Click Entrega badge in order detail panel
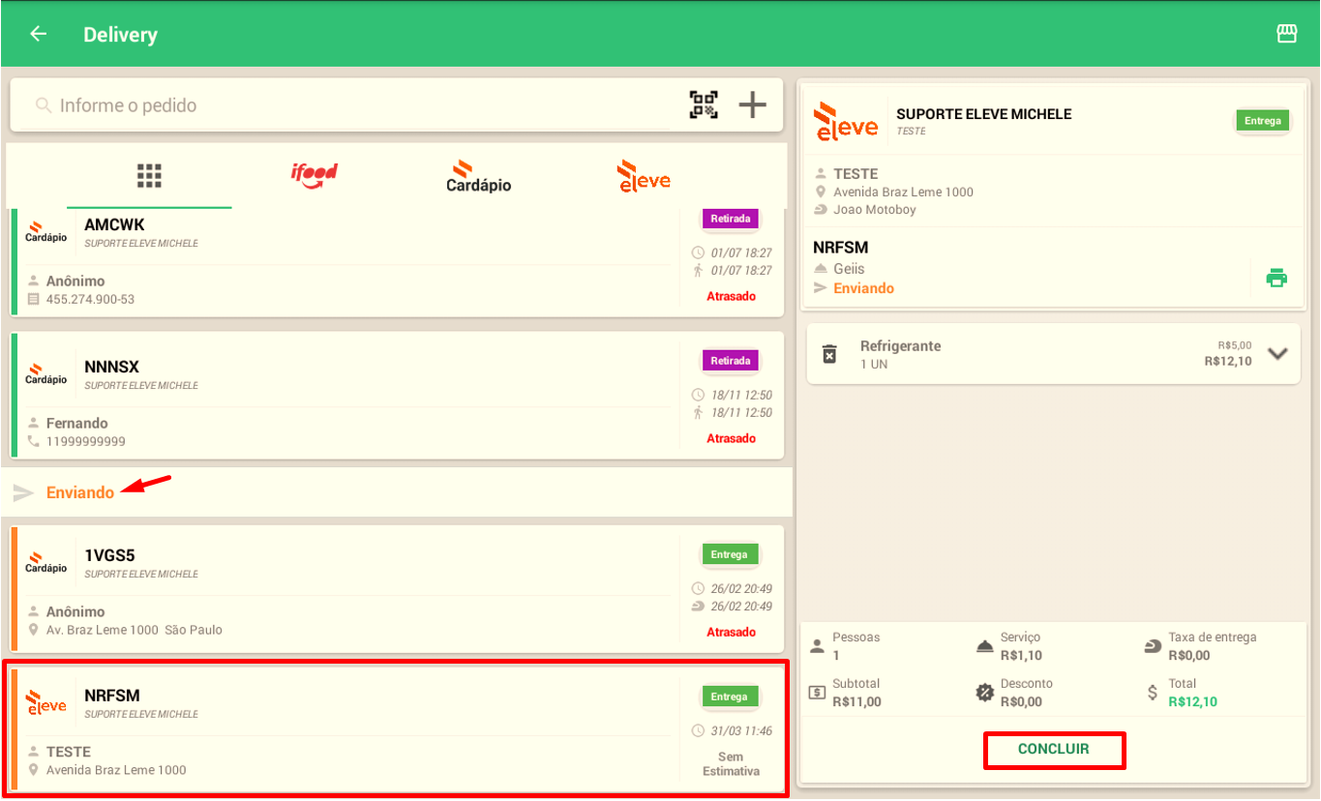The height and width of the screenshot is (801, 1321). point(1263,121)
